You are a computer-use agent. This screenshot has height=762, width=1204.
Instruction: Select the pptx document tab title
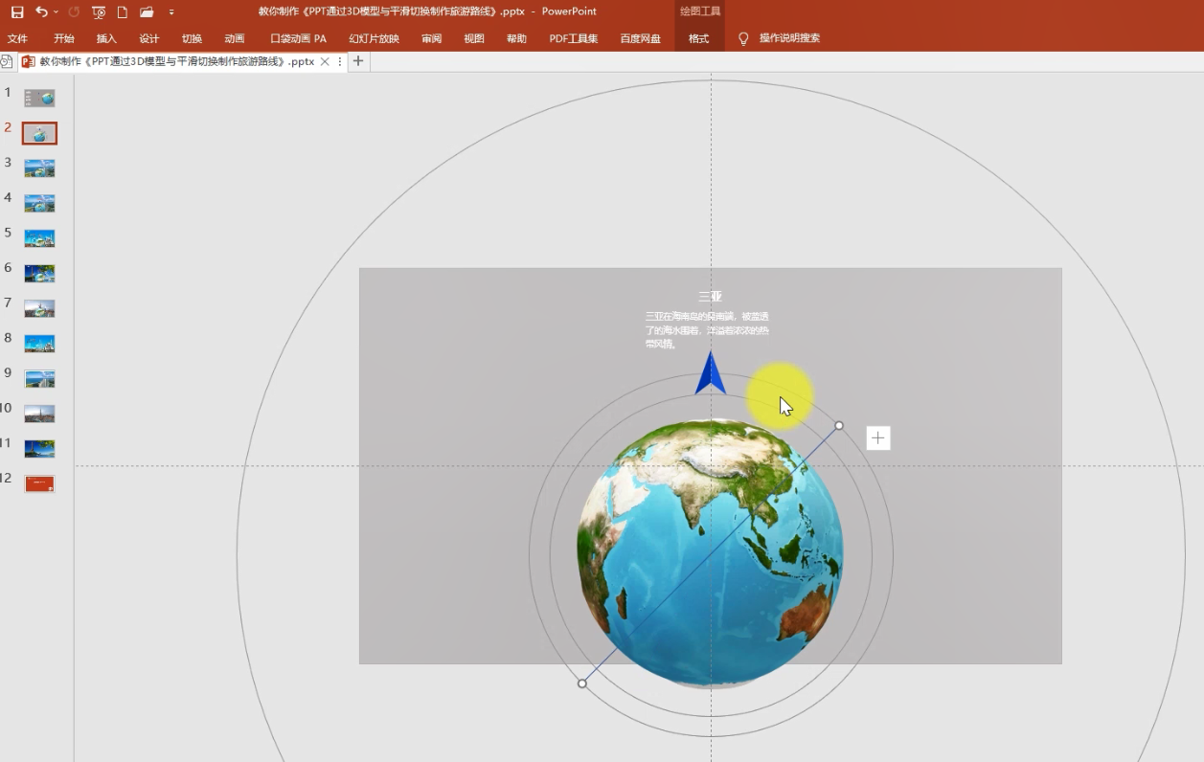[177, 61]
